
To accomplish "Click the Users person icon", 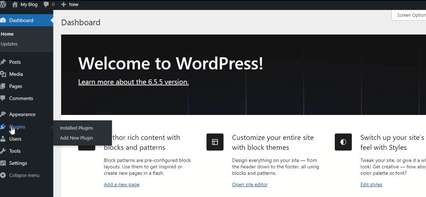I will point(3,139).
